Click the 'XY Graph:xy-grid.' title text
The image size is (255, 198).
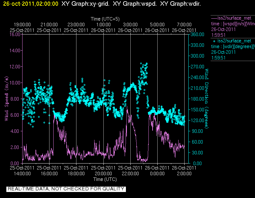pyautogui.click(x=86, y=4)
